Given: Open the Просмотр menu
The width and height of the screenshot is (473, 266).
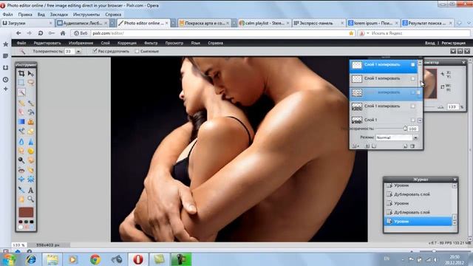Looking at the screenshot, I should click(x=174, y=43).
